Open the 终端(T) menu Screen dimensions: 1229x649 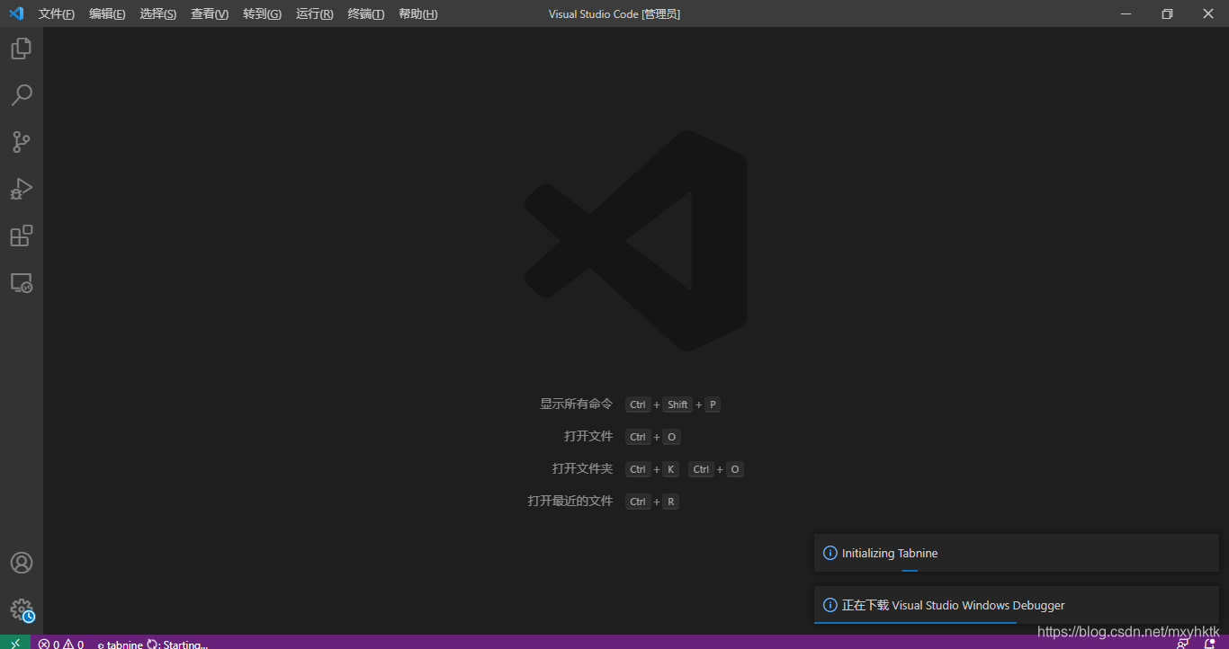pos(366,13)
